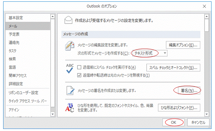Close the Outlook options dialog
Screen dimensions: 215x131
pyautogui.click(x=204, y=6)
